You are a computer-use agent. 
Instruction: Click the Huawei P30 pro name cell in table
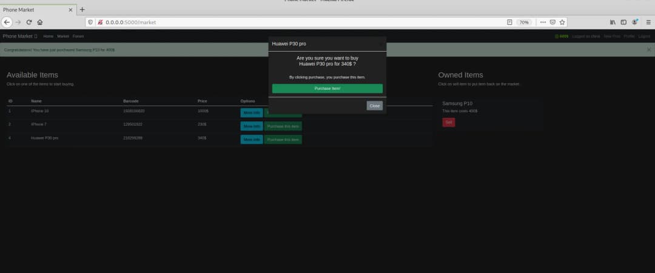(x=44, y=138)
